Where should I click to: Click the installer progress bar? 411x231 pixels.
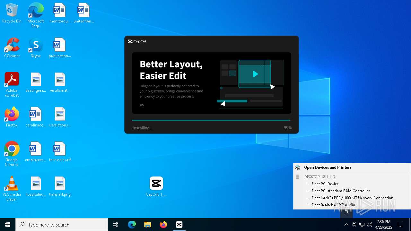(x=211, y=120)
